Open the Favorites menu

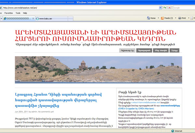tap(8, 13)
